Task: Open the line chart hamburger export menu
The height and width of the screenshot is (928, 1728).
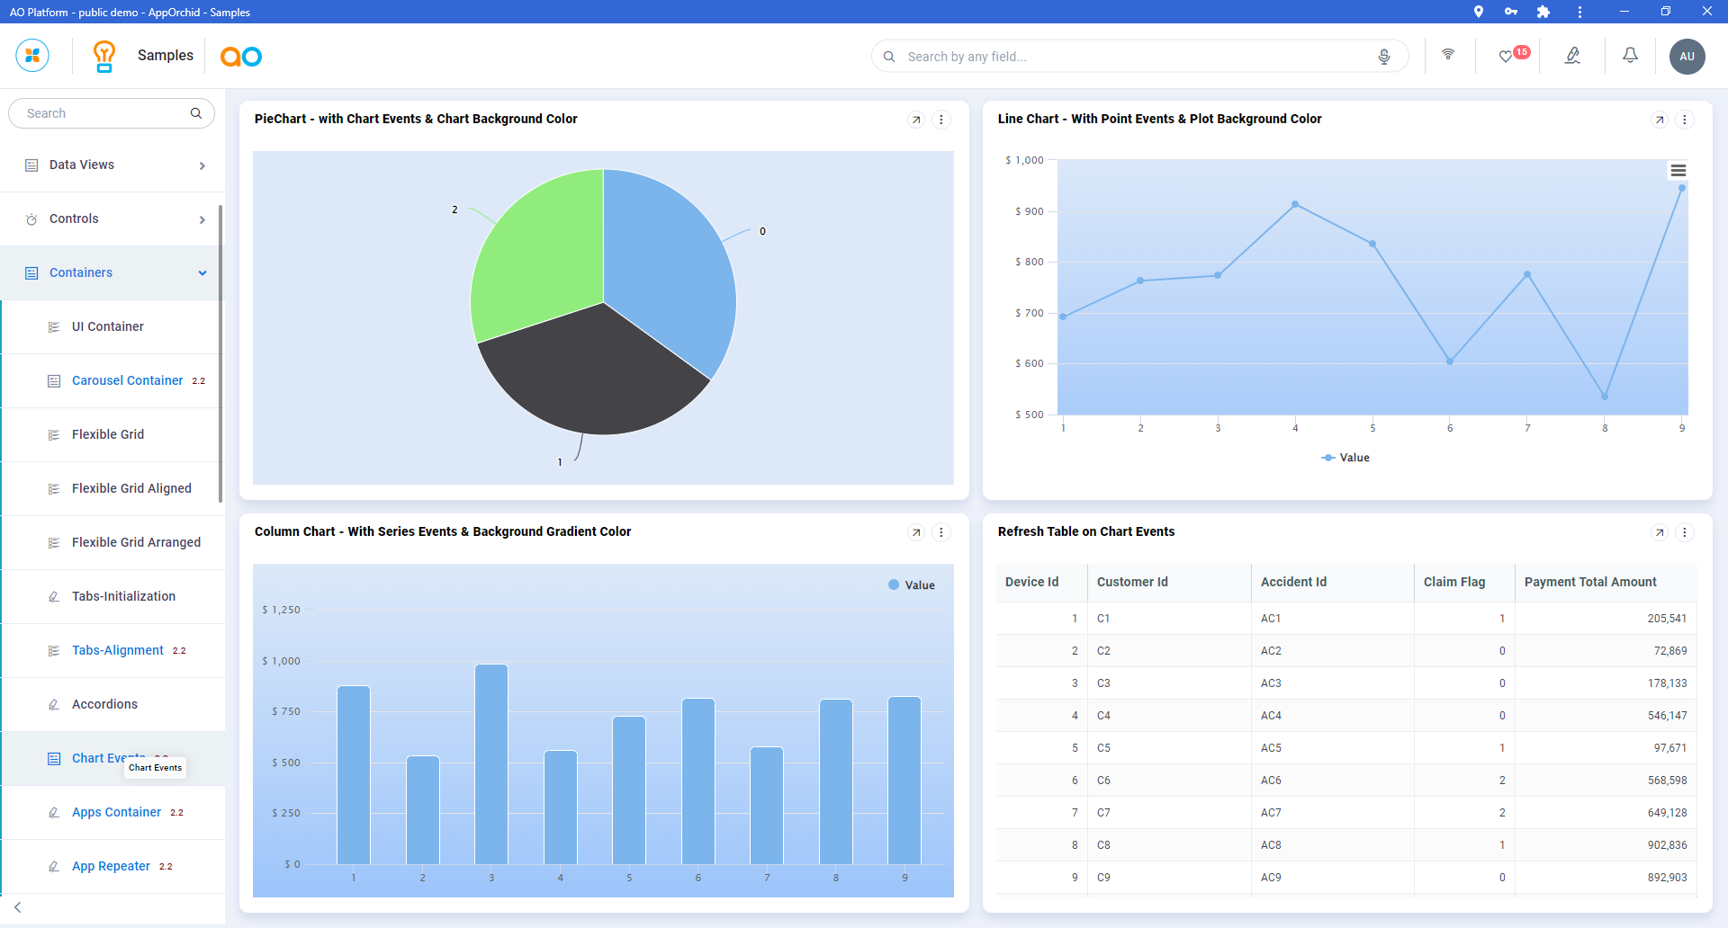Action: (1678, 171)
